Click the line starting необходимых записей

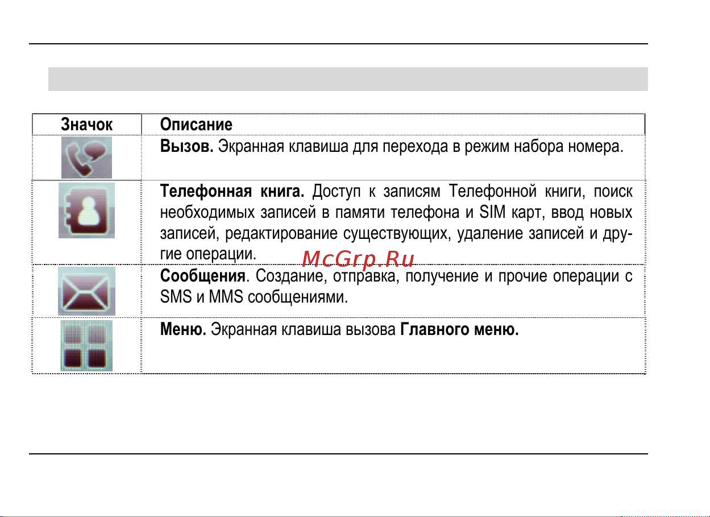point(396,213)
